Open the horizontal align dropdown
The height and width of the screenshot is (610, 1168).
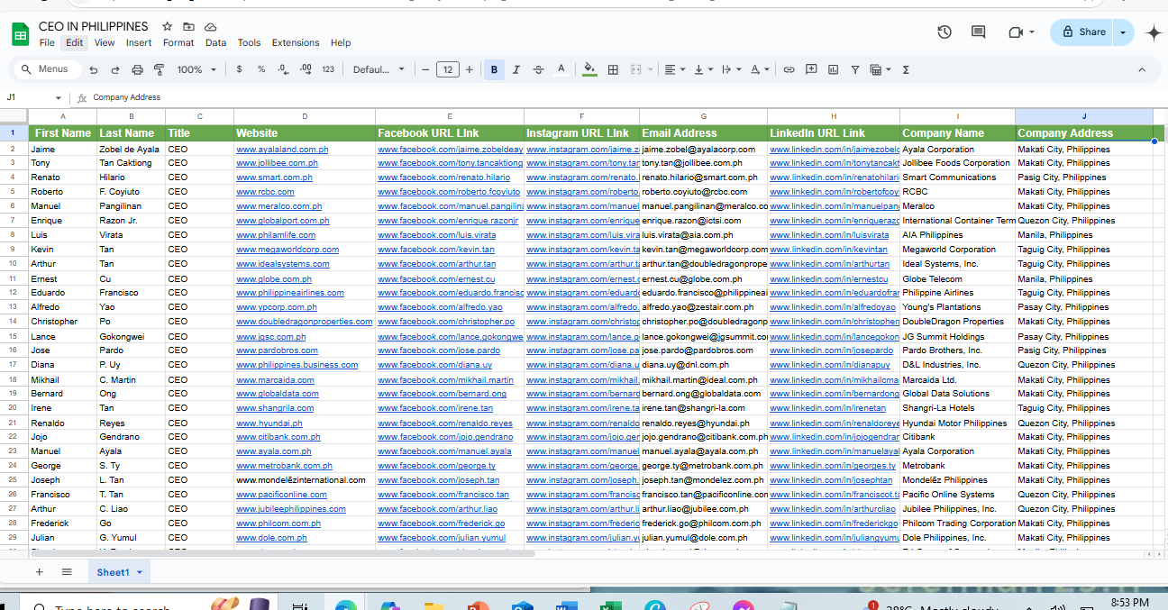(674, 69)
